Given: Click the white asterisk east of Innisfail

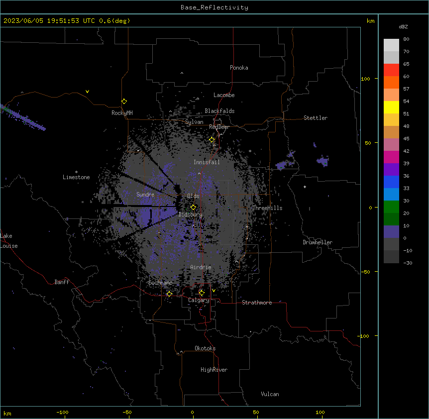Looking at the screenshot, I should [x=250, y=151].
